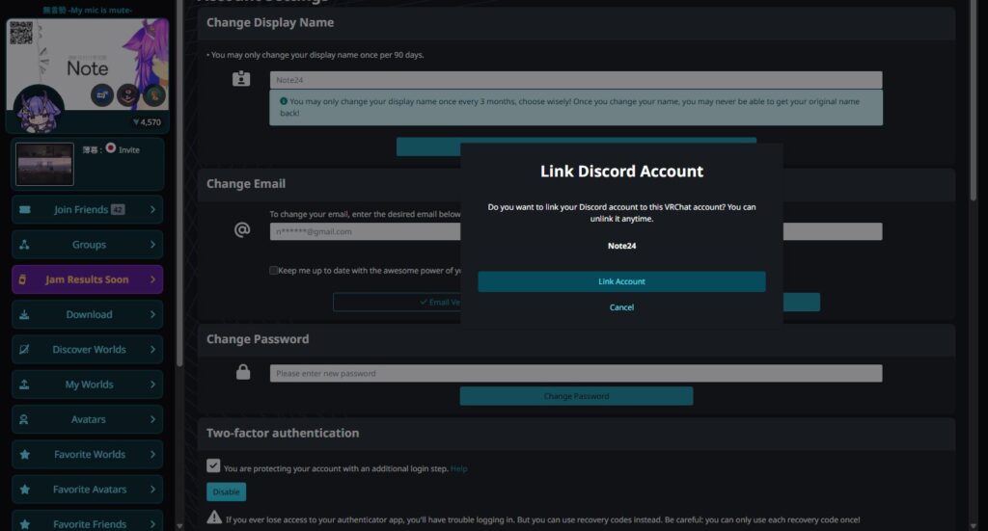Click the Discover Worlds icon

coord(24,350)
